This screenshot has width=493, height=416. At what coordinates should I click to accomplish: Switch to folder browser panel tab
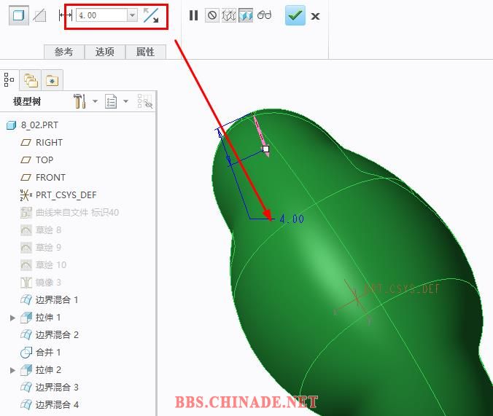[31, 80]
